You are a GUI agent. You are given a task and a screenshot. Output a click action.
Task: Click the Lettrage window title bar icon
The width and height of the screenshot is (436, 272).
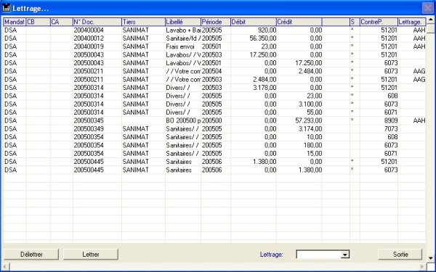[6, 8]
